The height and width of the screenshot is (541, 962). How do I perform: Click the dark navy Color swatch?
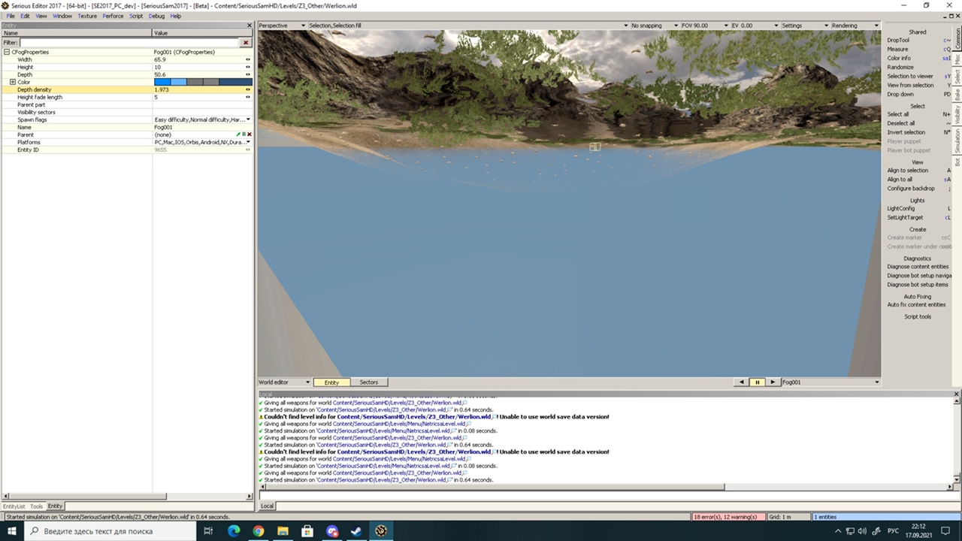coord(236,82)
